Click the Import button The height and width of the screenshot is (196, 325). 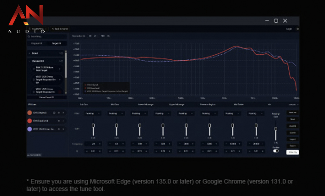tap(293, 139)
